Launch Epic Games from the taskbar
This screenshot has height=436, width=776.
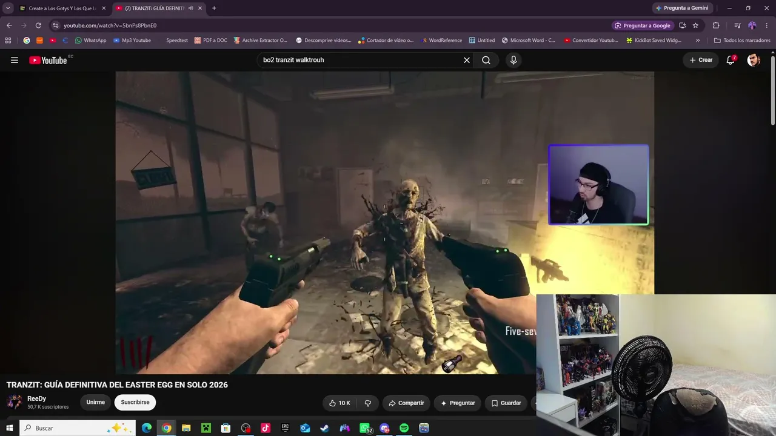pos(285,428)
